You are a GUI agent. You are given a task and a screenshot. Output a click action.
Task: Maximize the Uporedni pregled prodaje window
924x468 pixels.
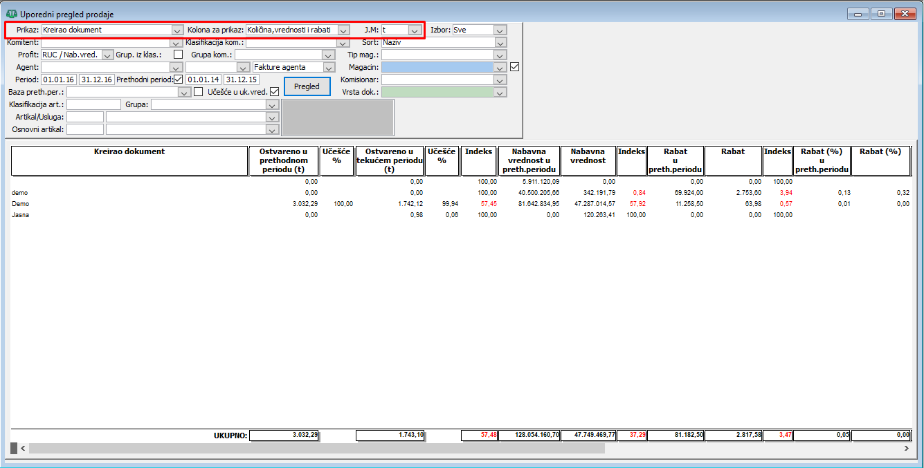coord(881,13)
